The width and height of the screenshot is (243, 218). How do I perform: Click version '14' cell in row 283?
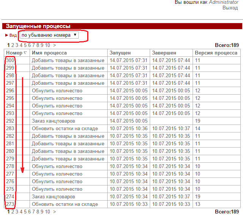point(198,129)
